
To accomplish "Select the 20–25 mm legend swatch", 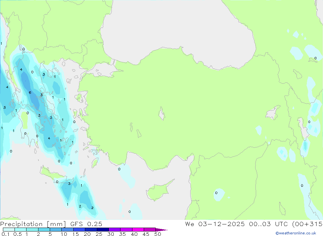I will pos(91,230).
